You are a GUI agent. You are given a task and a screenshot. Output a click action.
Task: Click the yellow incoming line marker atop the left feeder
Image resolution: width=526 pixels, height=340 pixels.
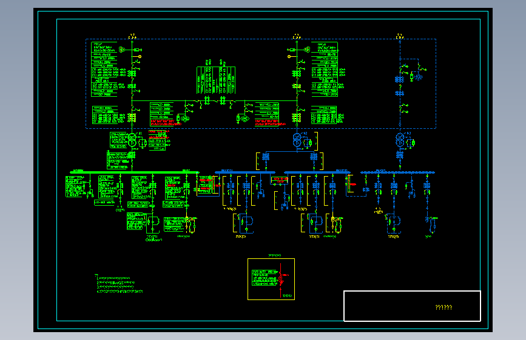tap(132, 36)
